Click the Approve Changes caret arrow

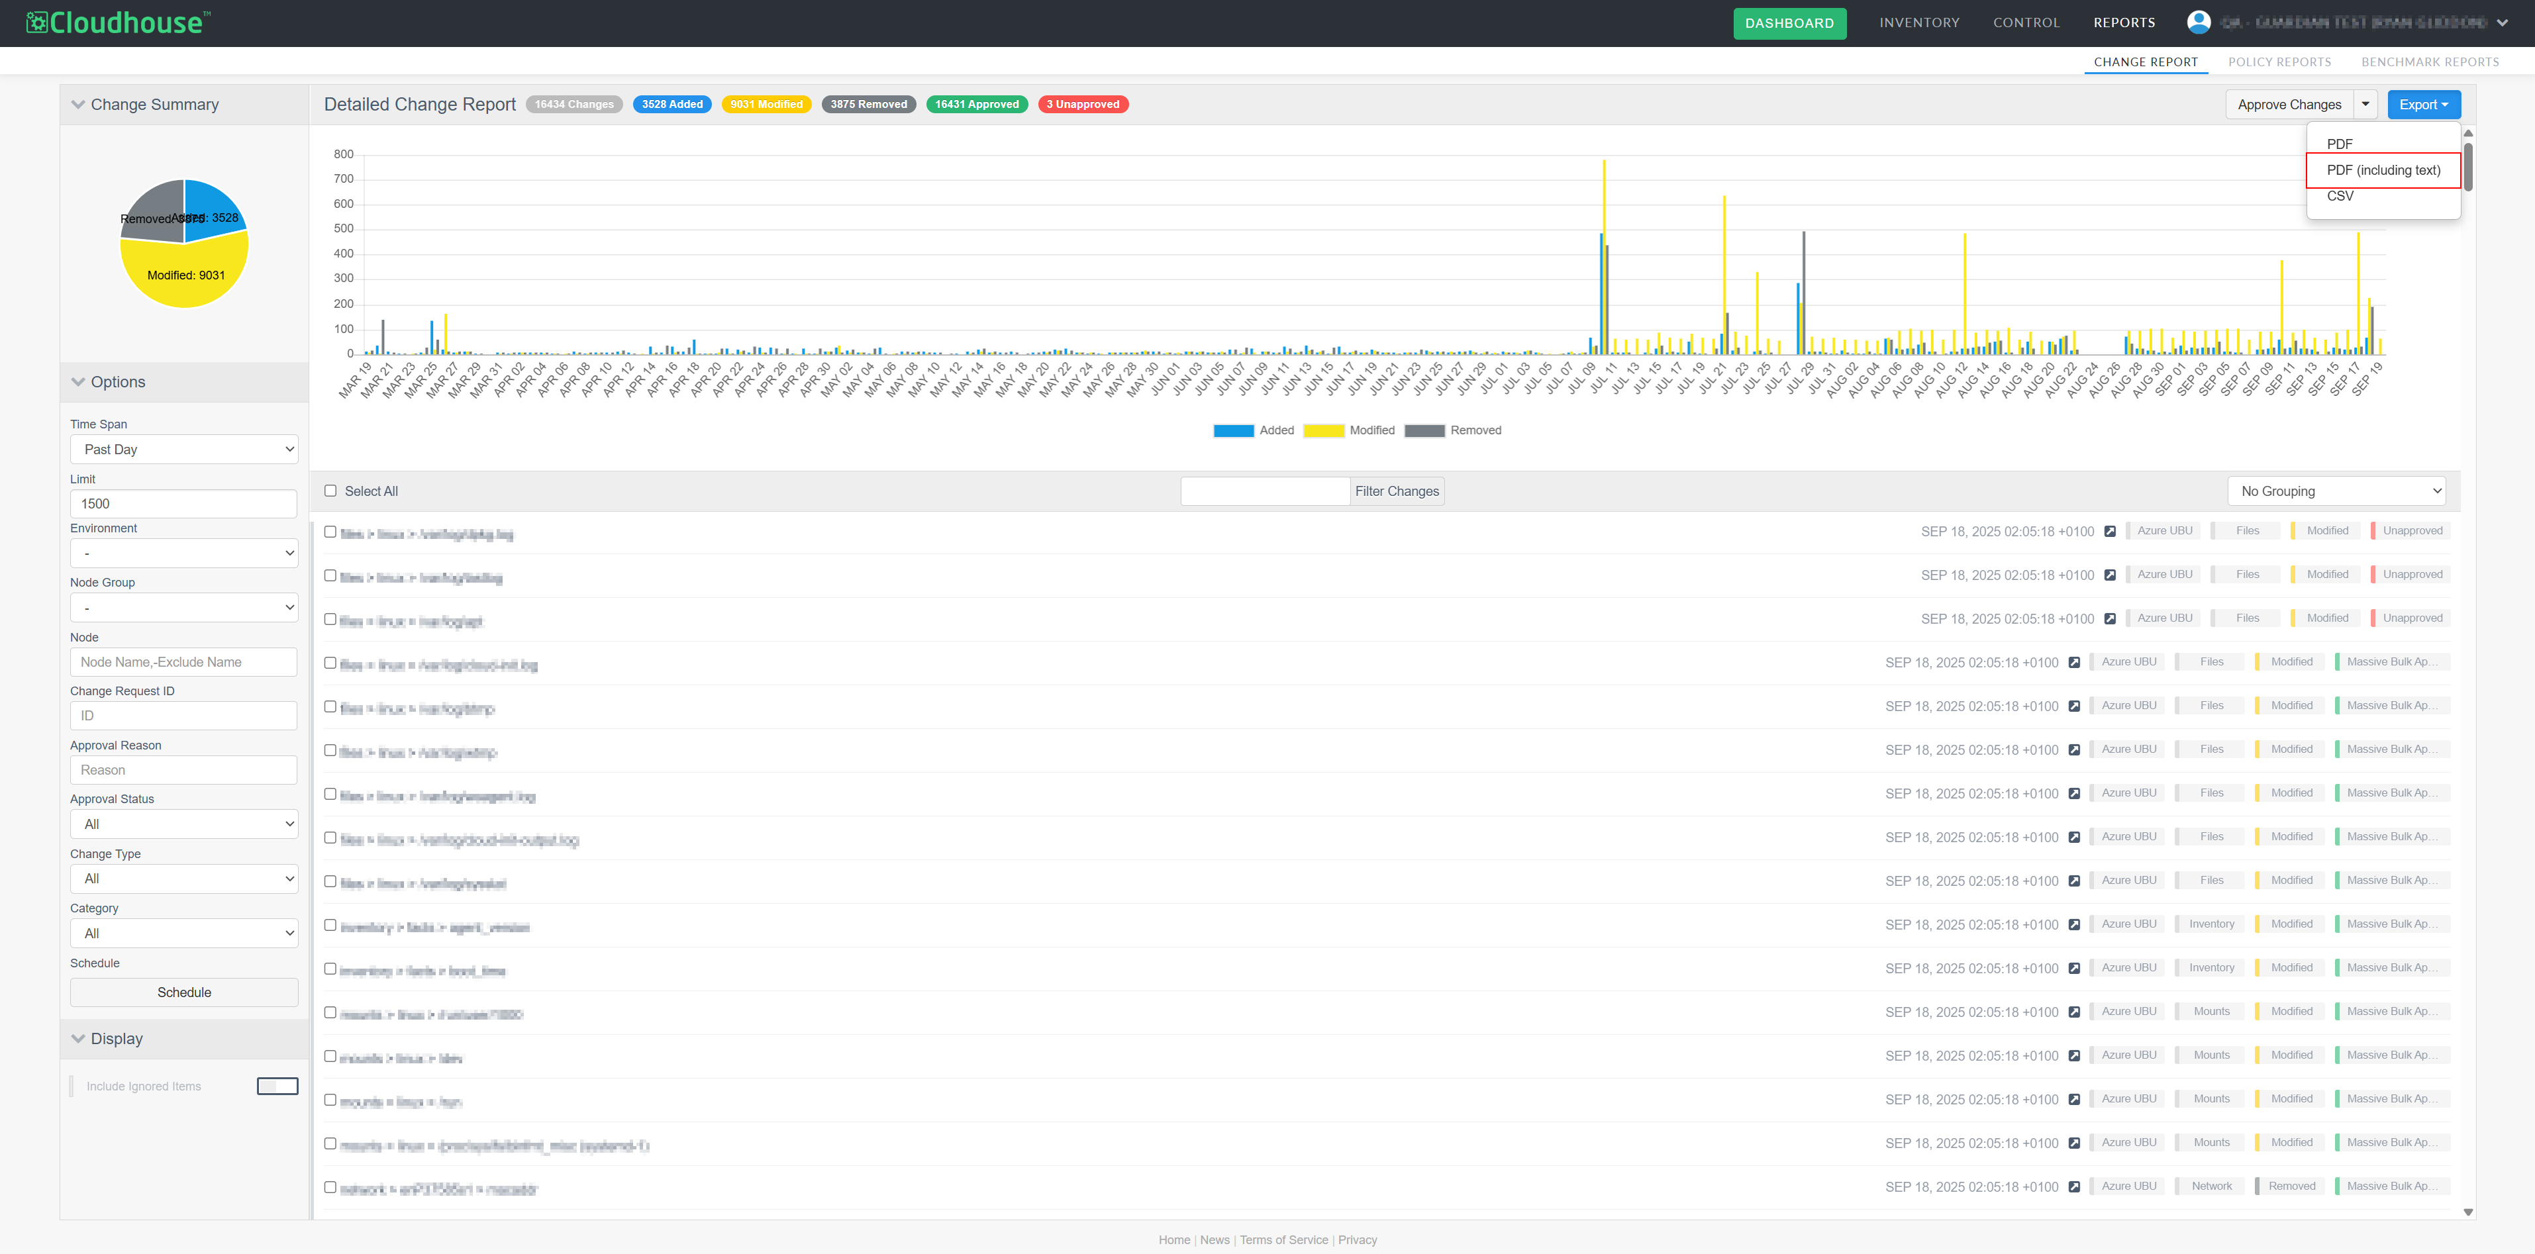coord(2365,104)
